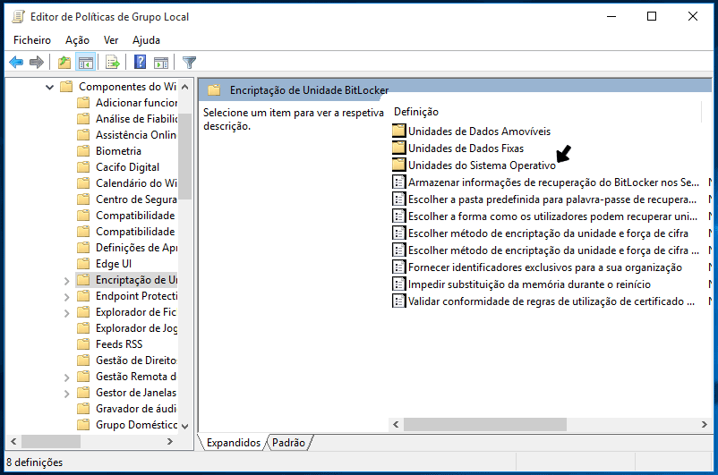
Task: Click the forward arrow toolbar icon
Action: 36,62
